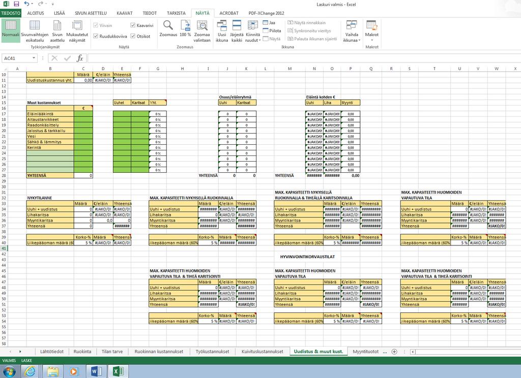Open File Explorer from taskbar

pyautogui.click(x=52, y=371)
